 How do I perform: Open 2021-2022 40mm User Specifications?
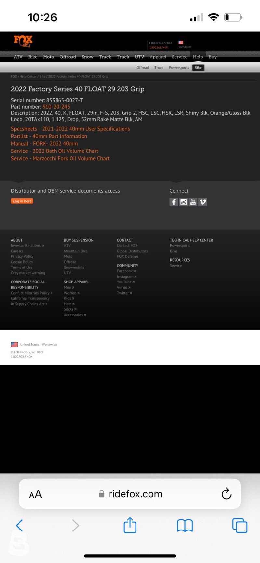coord(71,129)
